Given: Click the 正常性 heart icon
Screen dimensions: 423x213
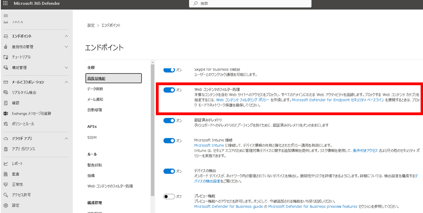Looking at the screenshot, I should point(6,185).
